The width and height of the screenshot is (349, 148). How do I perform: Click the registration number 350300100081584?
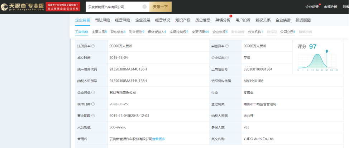[258, 69]
